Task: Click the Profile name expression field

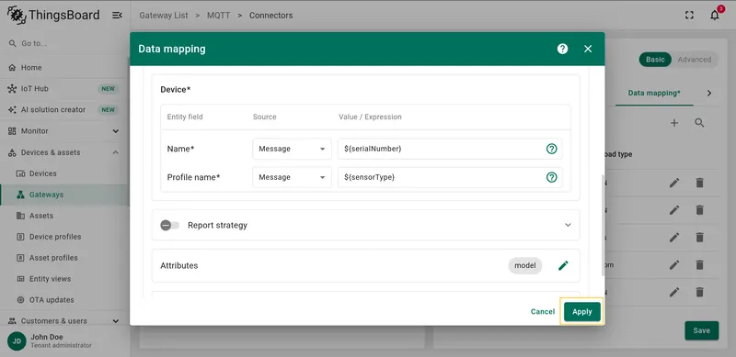Action: (x=450, y=177)
